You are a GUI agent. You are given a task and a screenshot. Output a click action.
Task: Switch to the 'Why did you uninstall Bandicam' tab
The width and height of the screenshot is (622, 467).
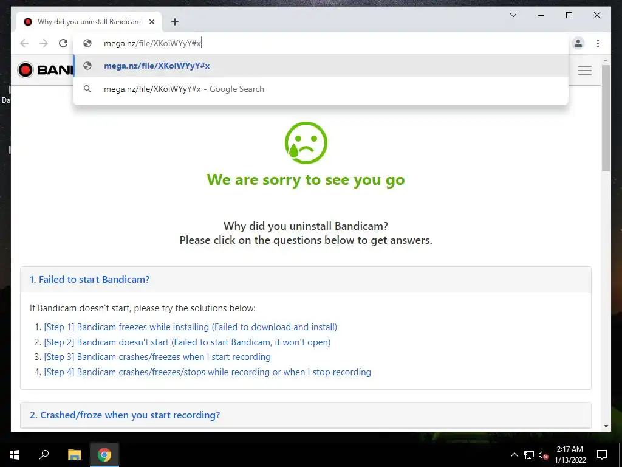click(x=89, y=22)
